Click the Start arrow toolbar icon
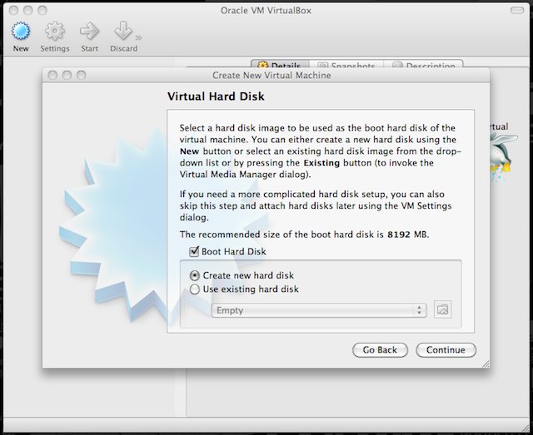Viewport: 533px width, 435px height. coord(89,32)
